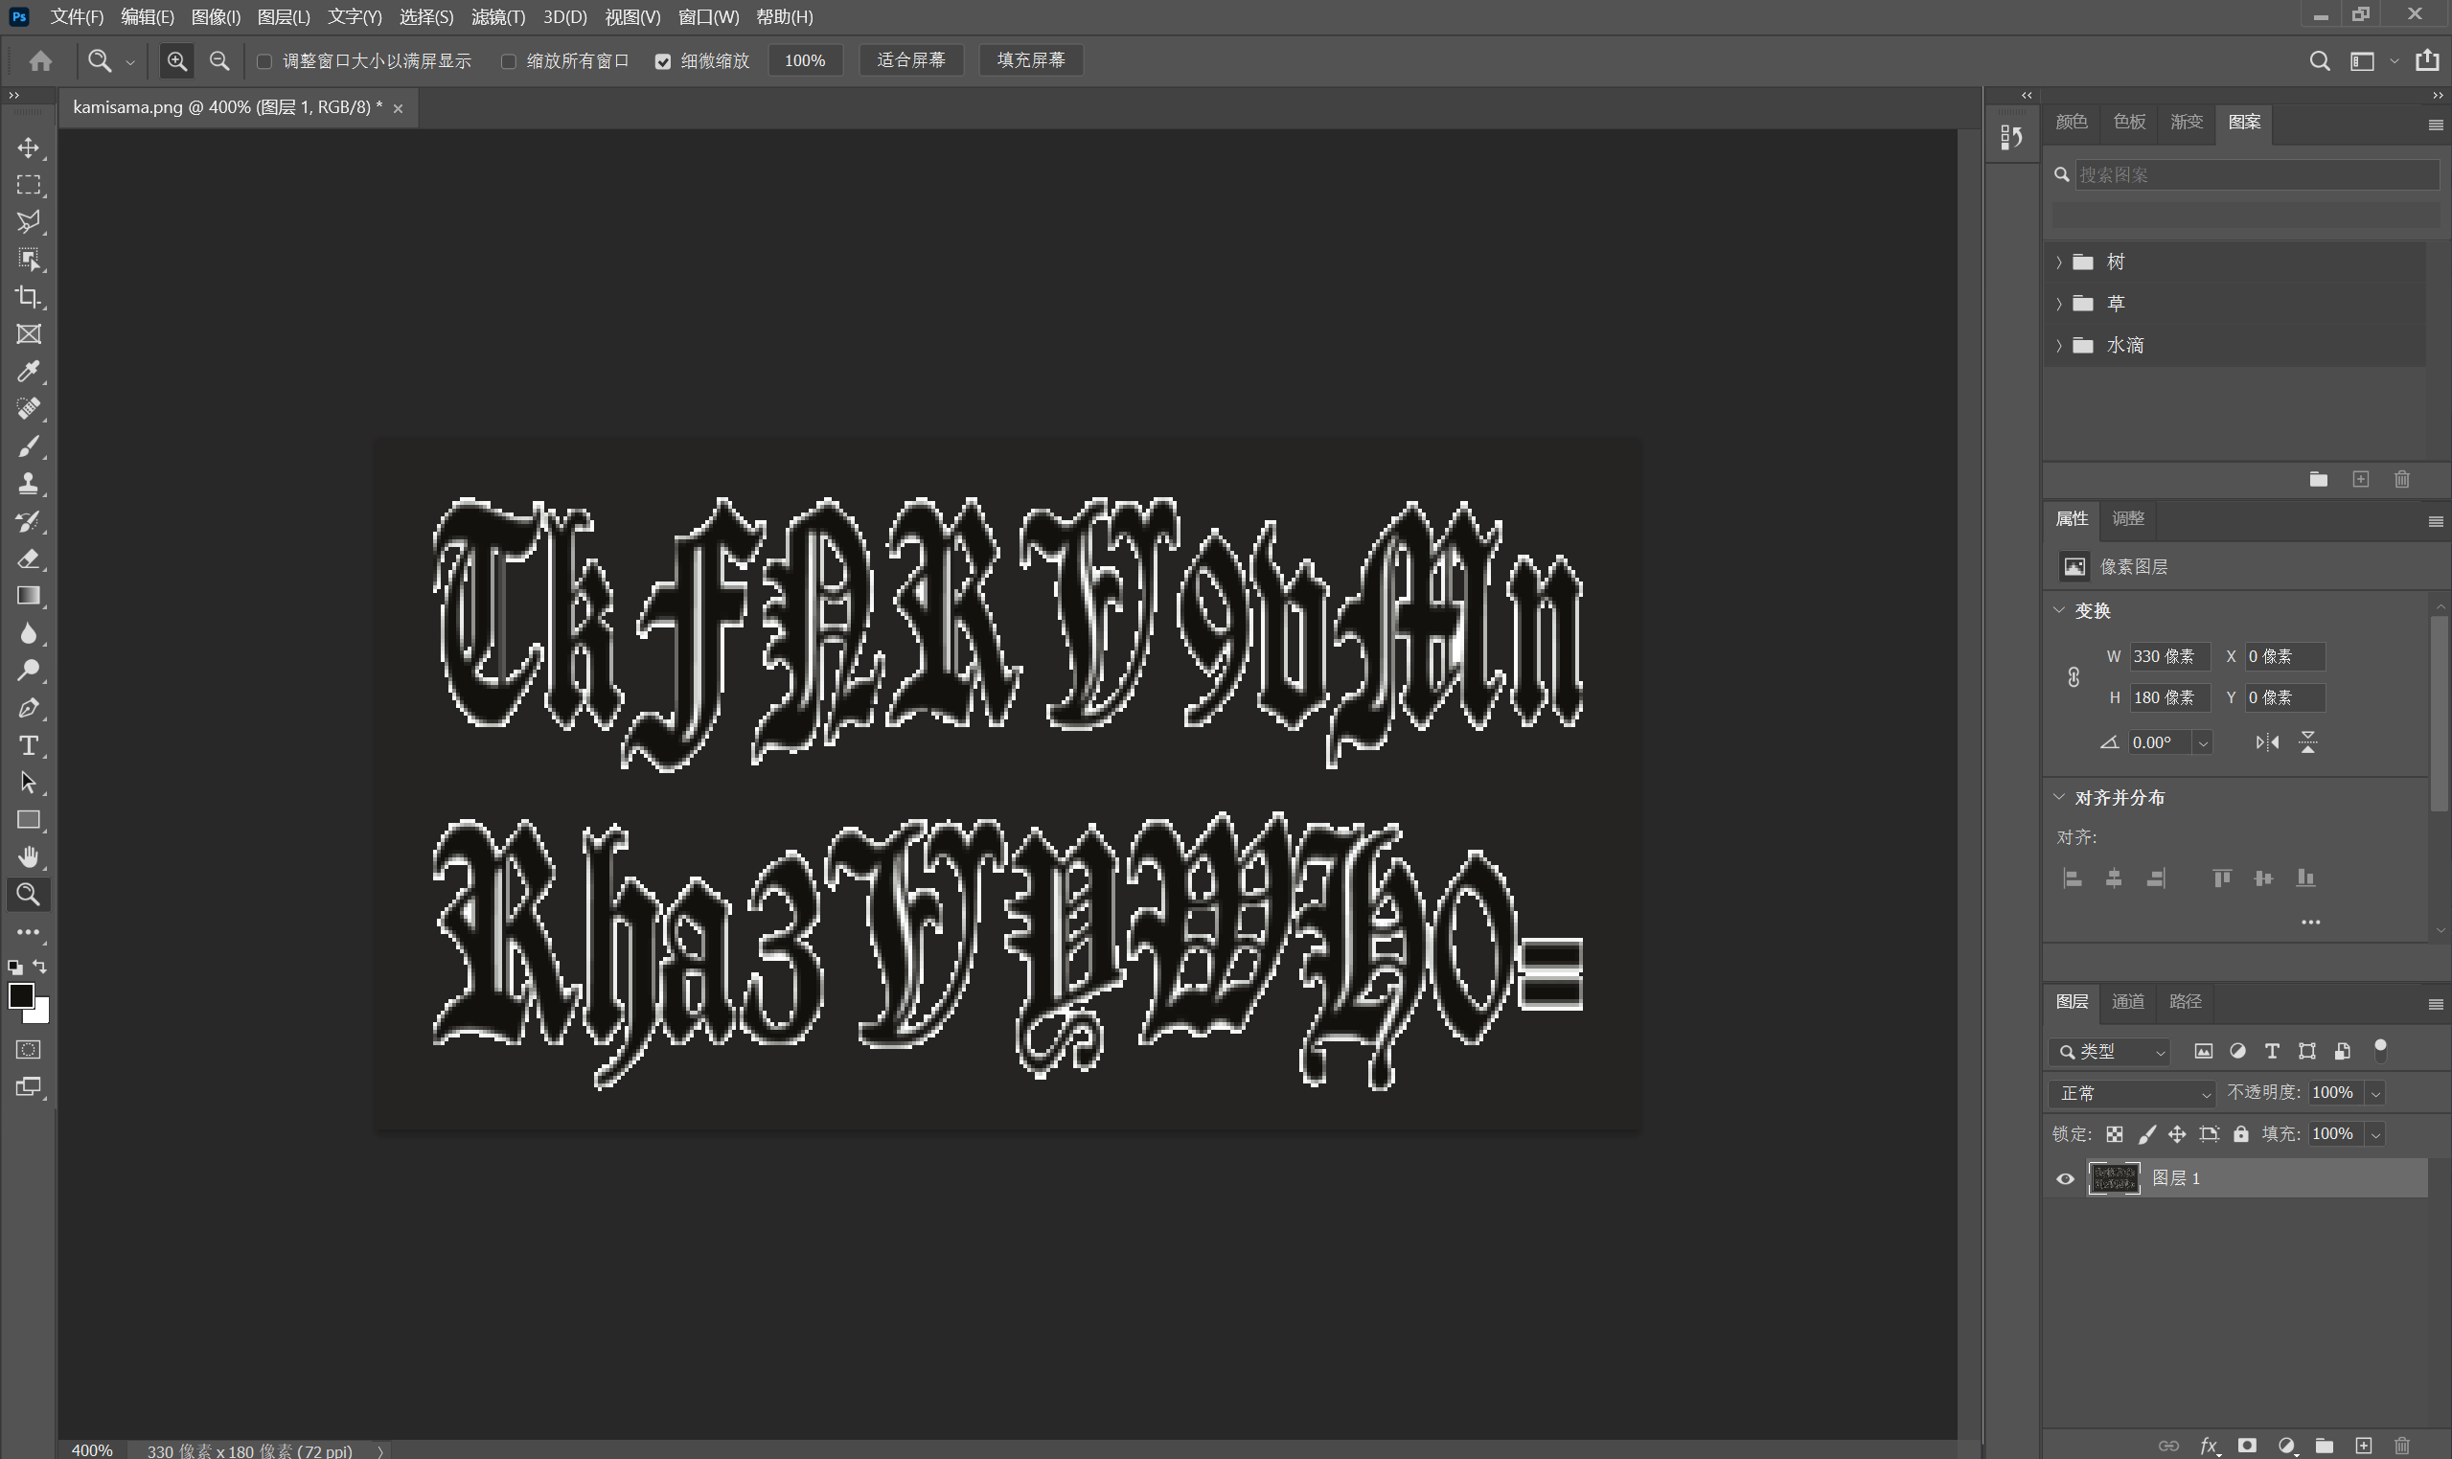Reset default foreground and background colors
This screenshot has height=1459, width=2452.
(14, 968)
